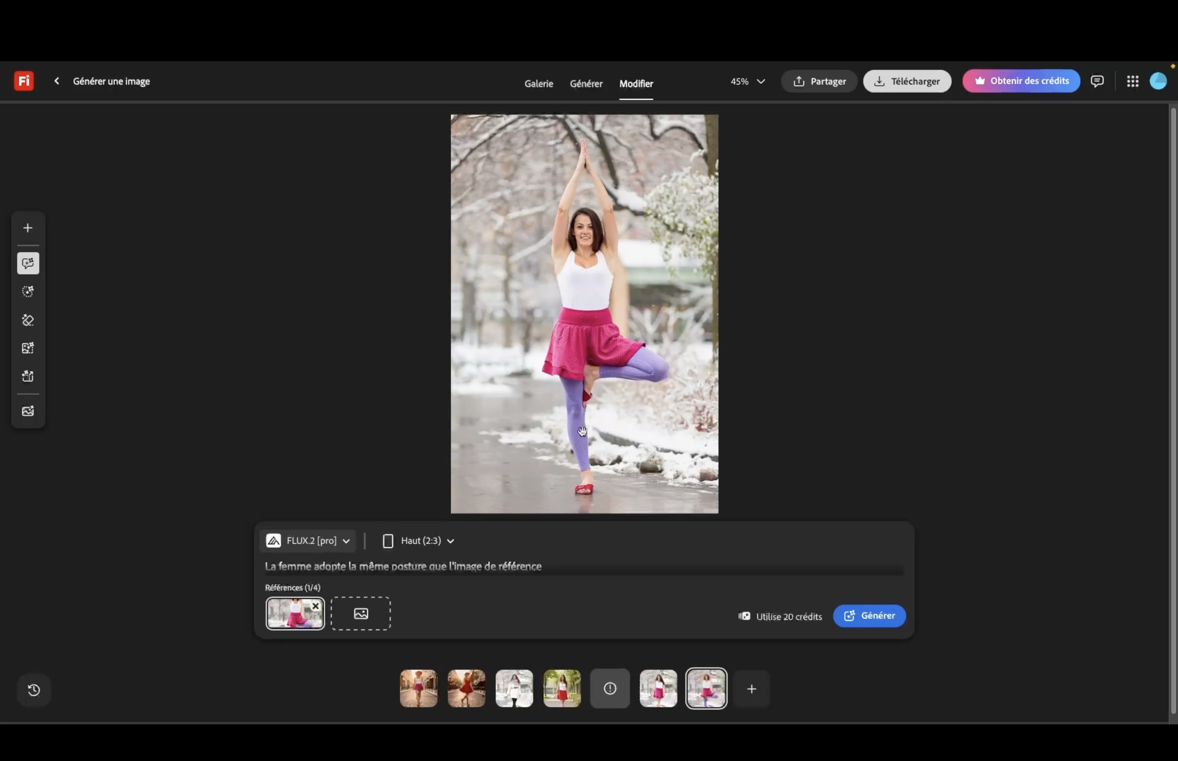Switch to the Générer tab
Screen dimensions: 1178x761
coord(586,84)
